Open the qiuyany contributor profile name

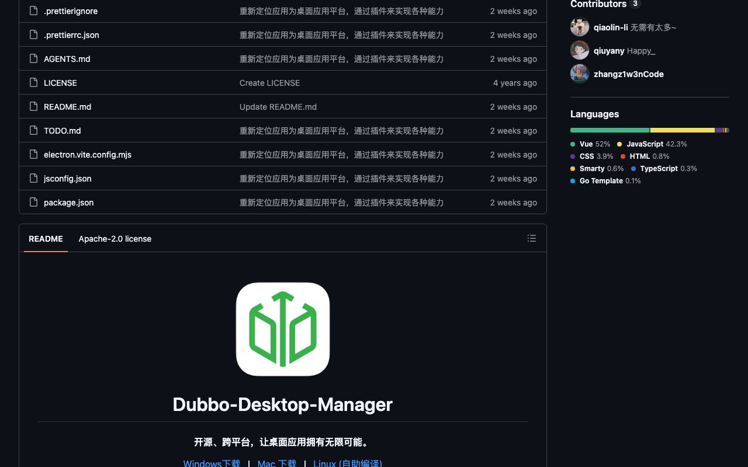[x=609, y=51]
